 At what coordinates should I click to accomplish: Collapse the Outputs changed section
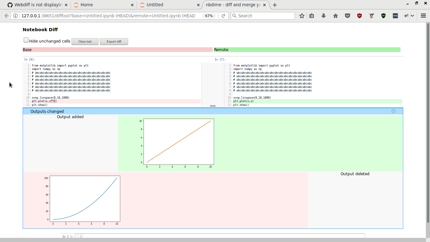click(393, 111)
